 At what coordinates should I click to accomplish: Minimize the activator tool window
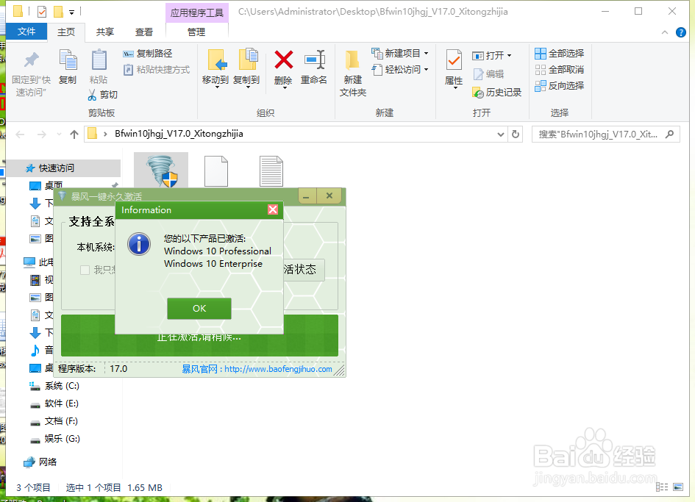(307, 196)
